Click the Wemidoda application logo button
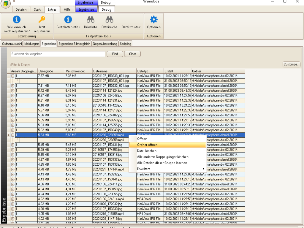The width and height of the screenshot is (304, 228). click(6, 4)
